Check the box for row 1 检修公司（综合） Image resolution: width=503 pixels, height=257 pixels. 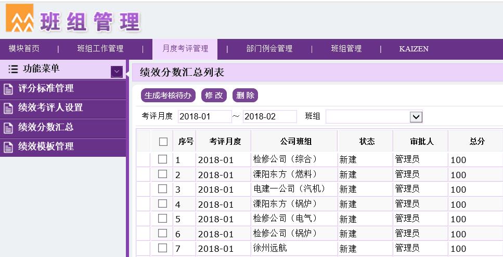click(x=163, y=159)
